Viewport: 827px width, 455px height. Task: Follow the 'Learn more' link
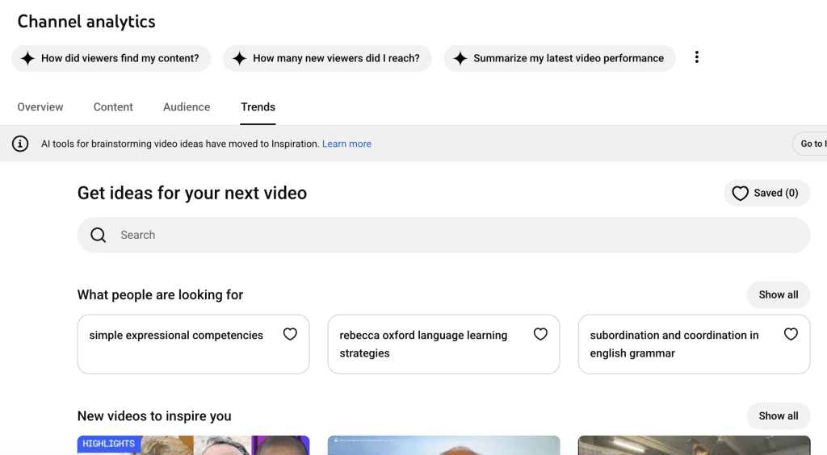click(346, 144)
